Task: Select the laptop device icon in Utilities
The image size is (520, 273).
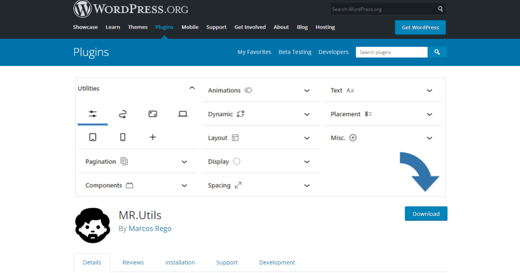Action: tap(183, 114)
